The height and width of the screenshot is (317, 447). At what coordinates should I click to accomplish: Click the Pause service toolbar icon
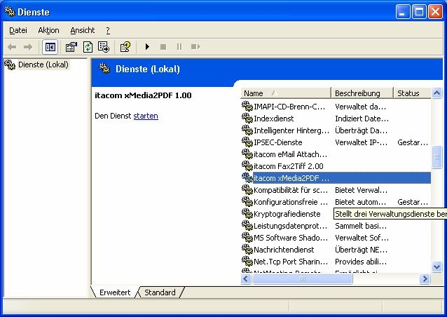(179, 47)
